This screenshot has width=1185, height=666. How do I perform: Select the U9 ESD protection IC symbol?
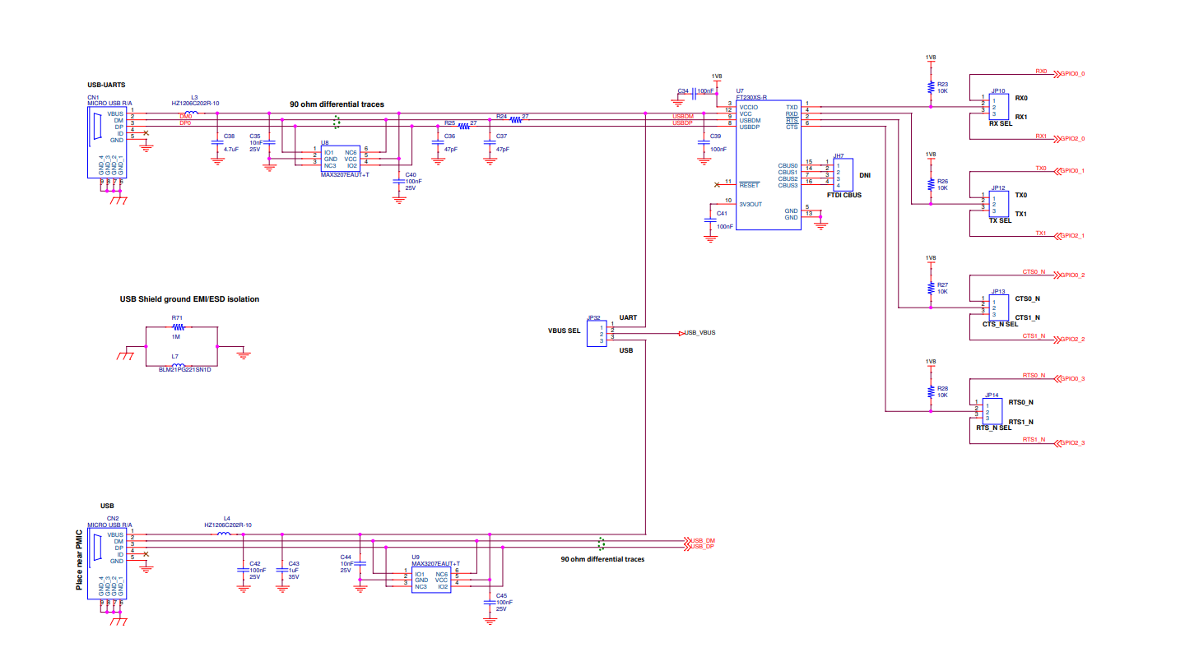(431, 579)
